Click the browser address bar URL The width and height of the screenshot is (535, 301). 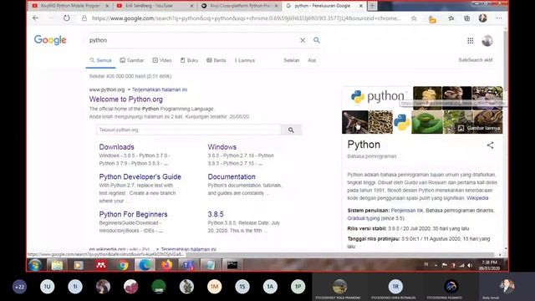247,18
